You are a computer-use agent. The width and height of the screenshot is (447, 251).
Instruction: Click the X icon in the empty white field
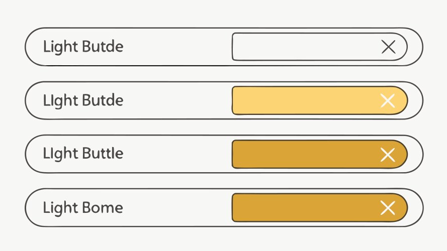[388, 47]
